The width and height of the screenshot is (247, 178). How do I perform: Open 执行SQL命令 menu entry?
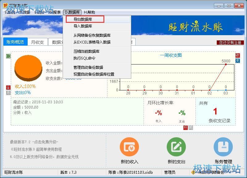(x=97, y=58)
